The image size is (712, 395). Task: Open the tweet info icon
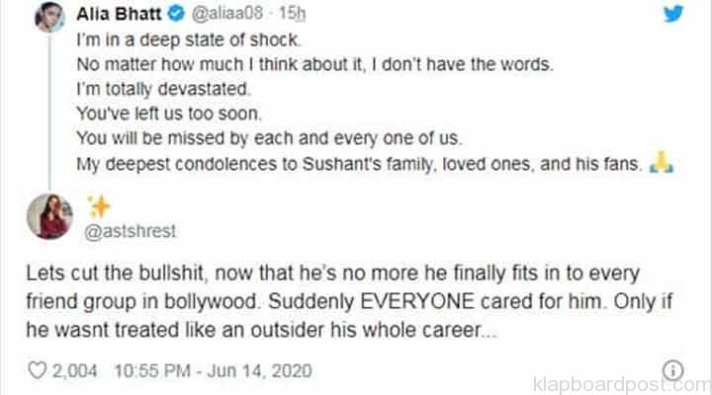[x=674, y=368]
